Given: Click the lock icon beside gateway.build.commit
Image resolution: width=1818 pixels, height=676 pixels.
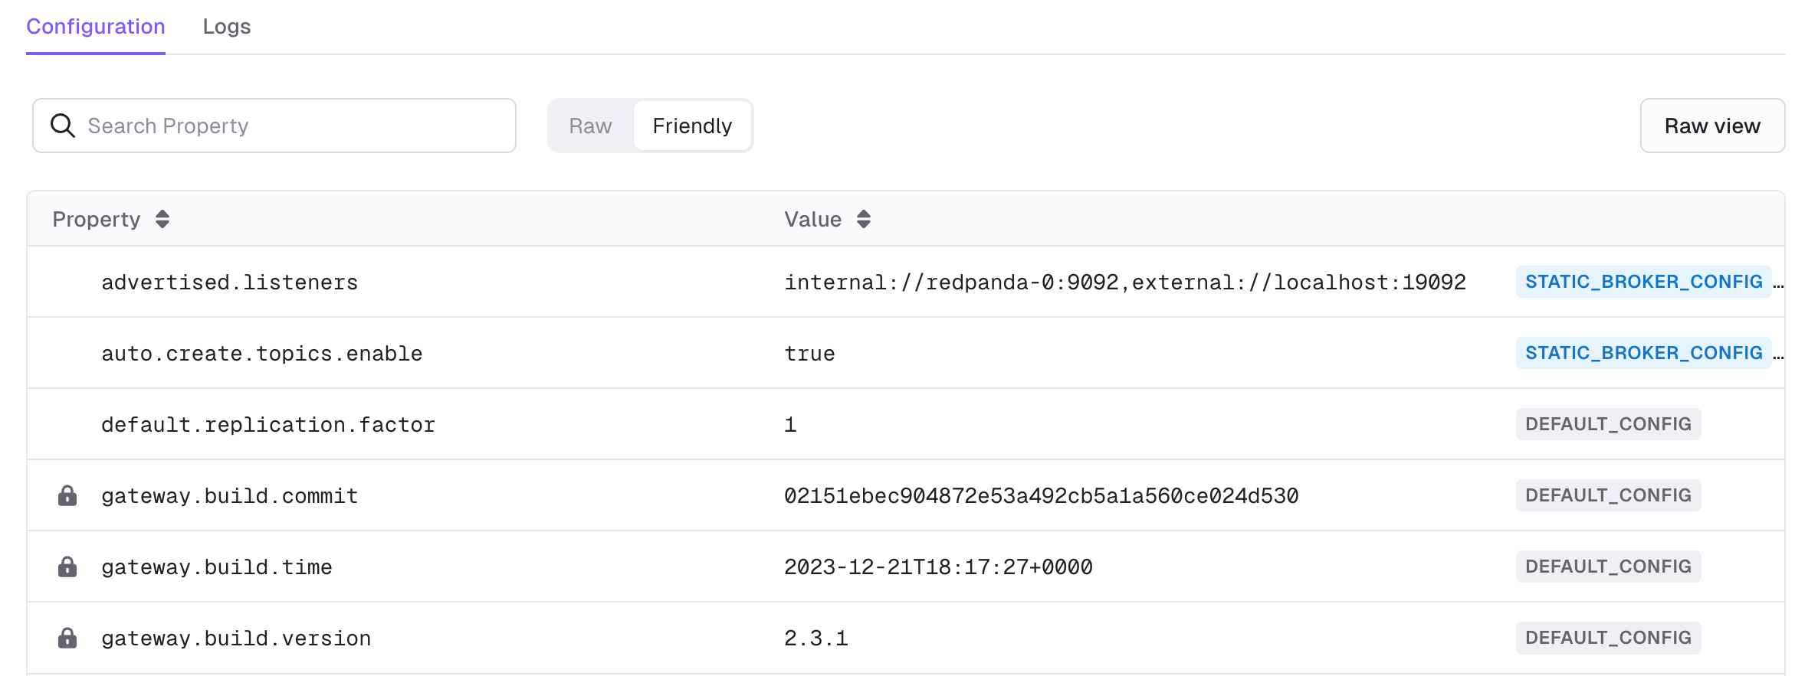Looking at the screenshot, I should (x=67, y=495).
